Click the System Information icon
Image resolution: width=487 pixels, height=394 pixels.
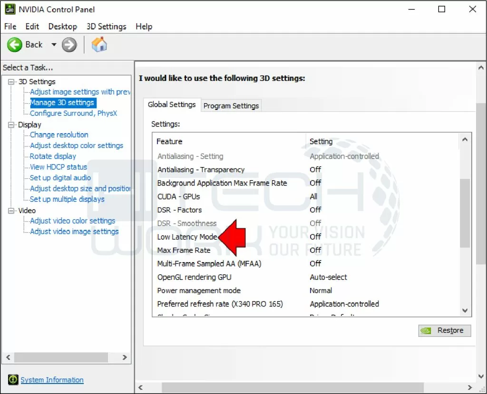(x=13, y=379)
